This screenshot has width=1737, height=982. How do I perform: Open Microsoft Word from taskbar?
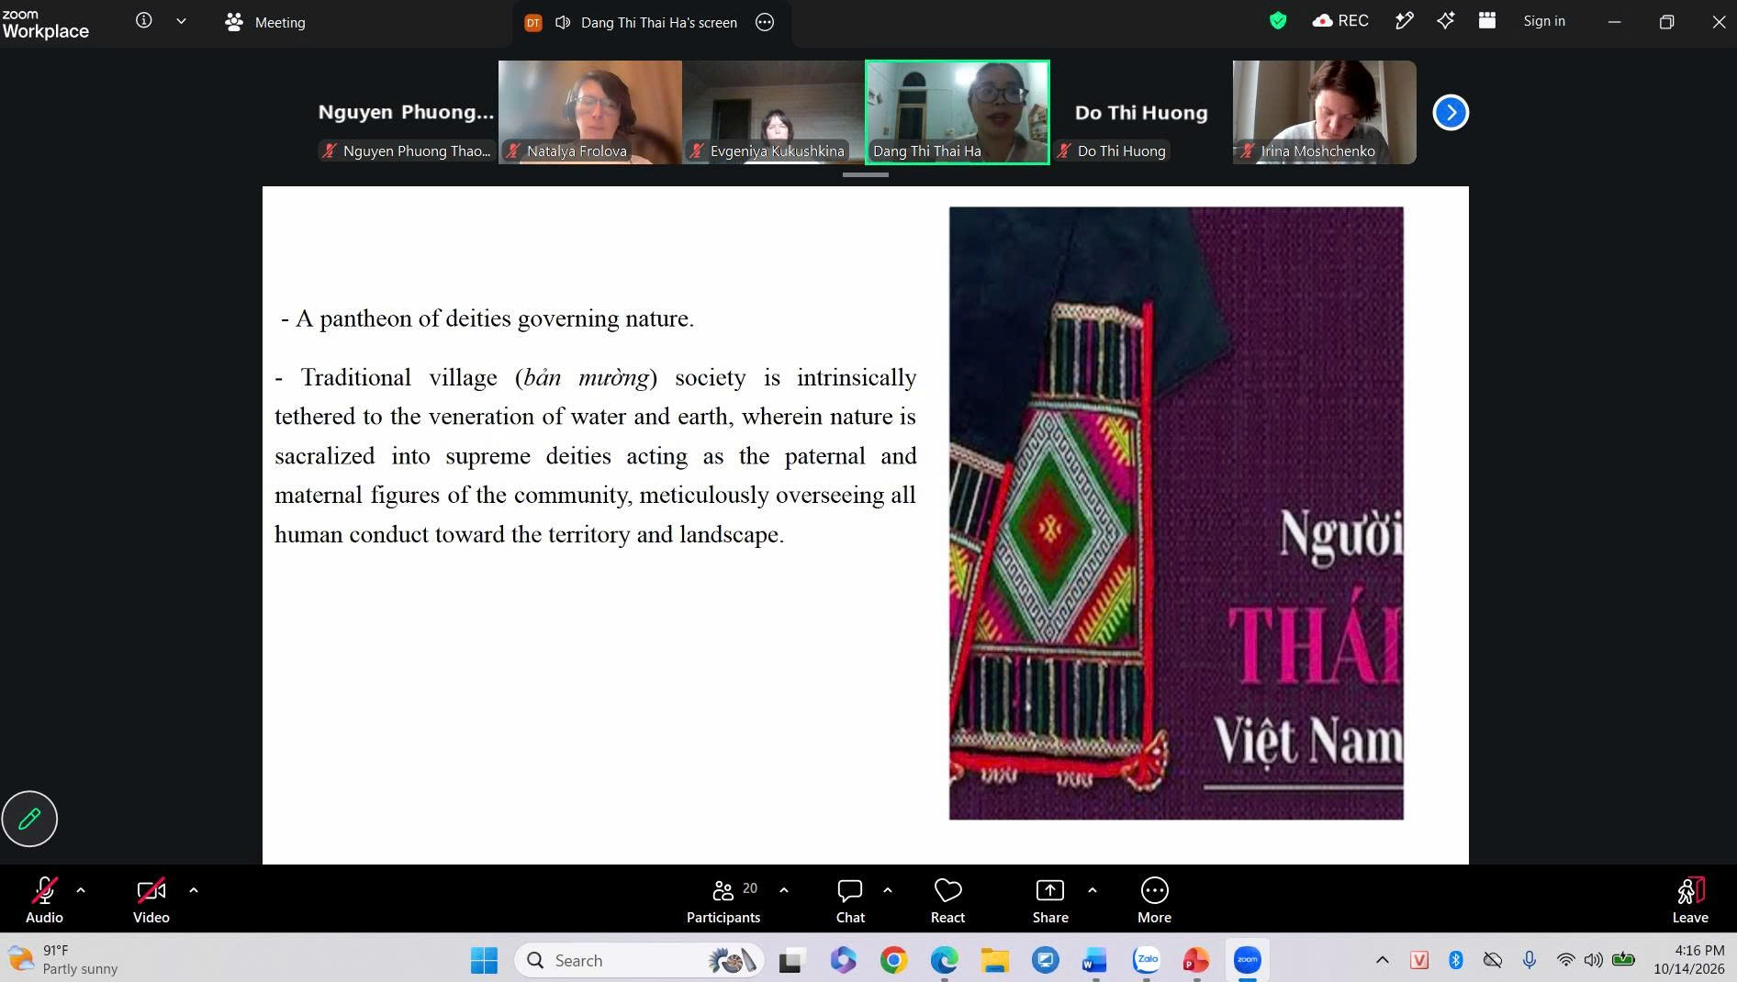tap(1095, 960)
